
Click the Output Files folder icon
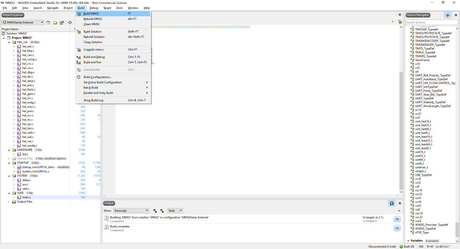point(14,202)
